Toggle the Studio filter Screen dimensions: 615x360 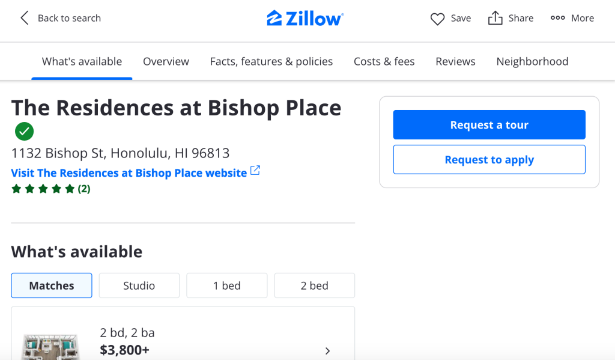pyautogui.click(x=139, y=285)
